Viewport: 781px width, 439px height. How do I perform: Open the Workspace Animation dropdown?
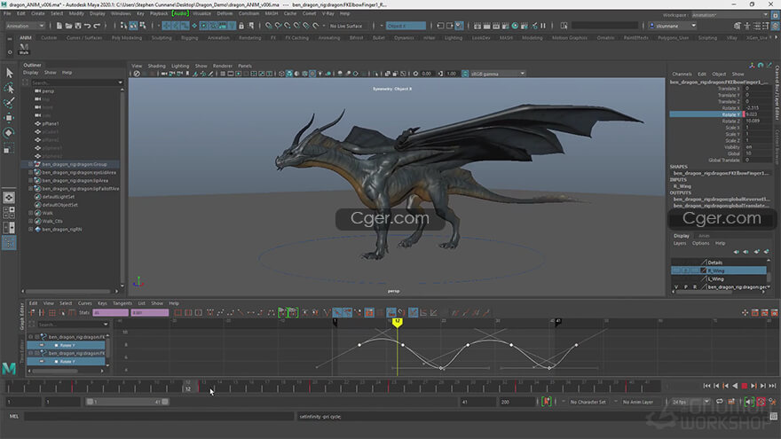click(730, 15)
